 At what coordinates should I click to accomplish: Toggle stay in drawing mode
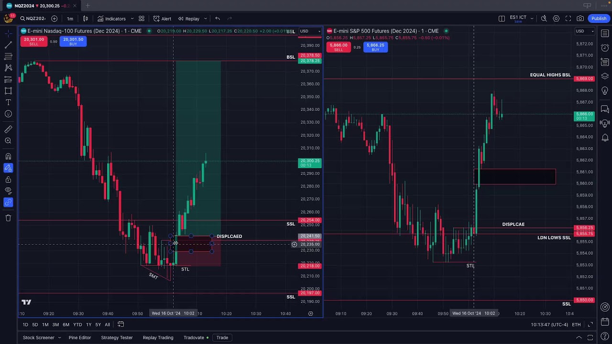[x=8, y=168]
